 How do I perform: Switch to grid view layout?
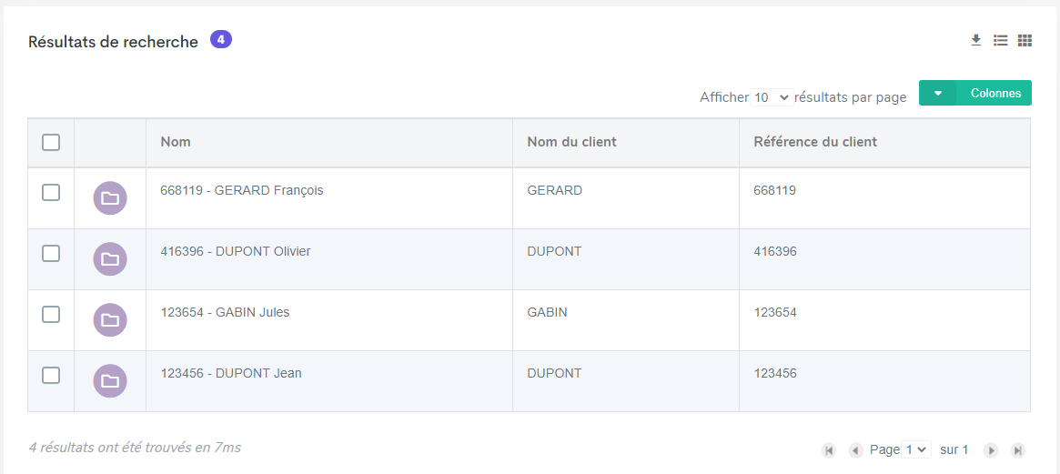[x=1025, y=40]
